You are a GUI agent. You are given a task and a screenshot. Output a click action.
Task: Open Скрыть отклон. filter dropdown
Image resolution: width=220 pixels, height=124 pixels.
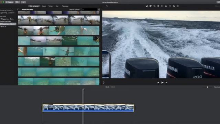click(75, 9)
